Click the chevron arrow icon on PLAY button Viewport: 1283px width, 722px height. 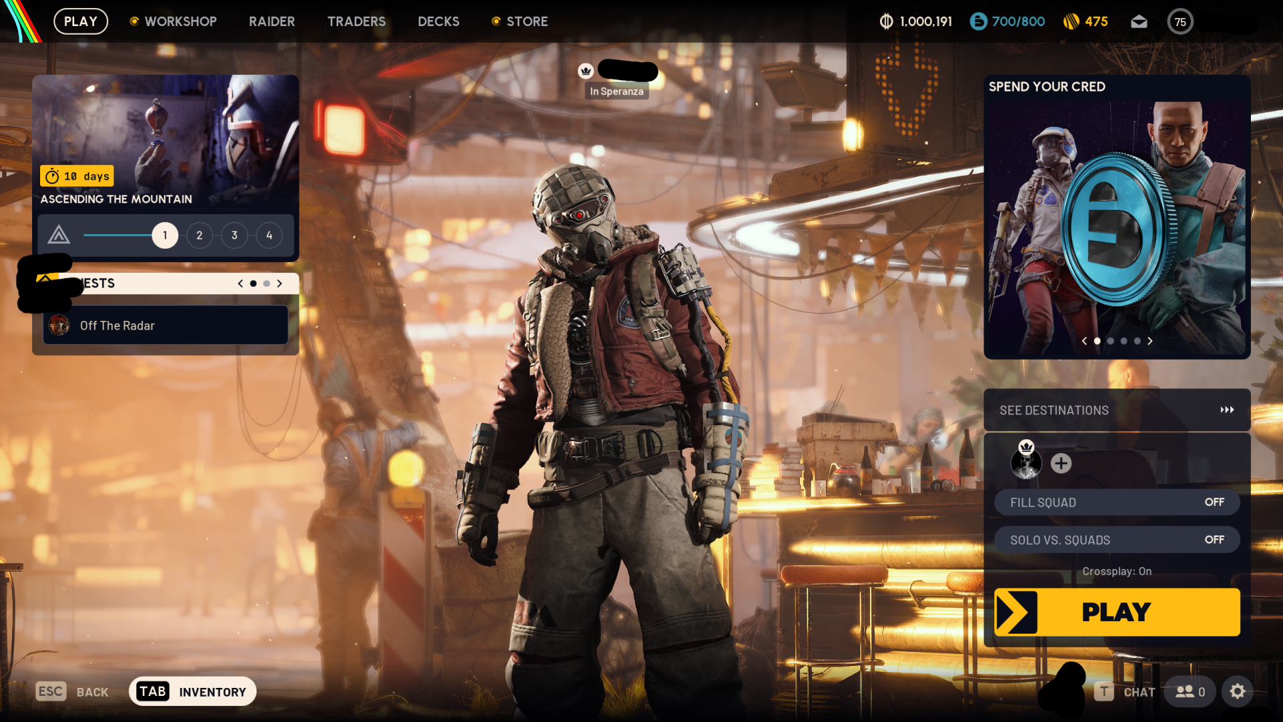[1016, 612]
